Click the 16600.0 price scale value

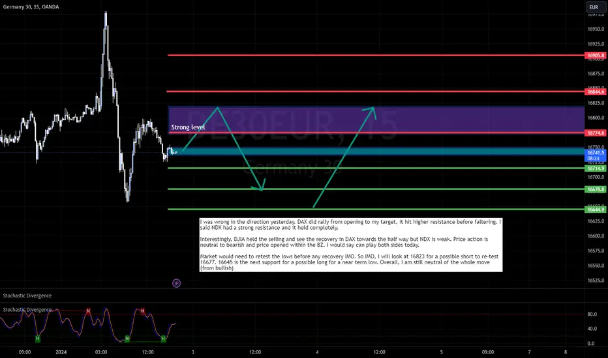[x=596, y=236]
